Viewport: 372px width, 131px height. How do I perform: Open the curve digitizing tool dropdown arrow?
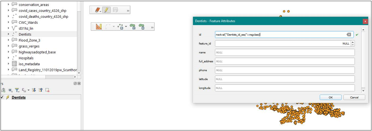click(114, 27)
